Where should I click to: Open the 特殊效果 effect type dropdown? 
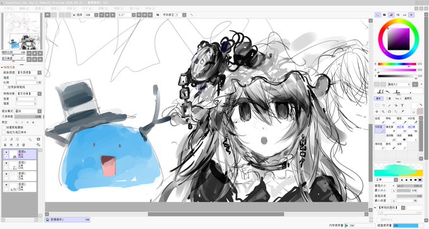[39, 93]
